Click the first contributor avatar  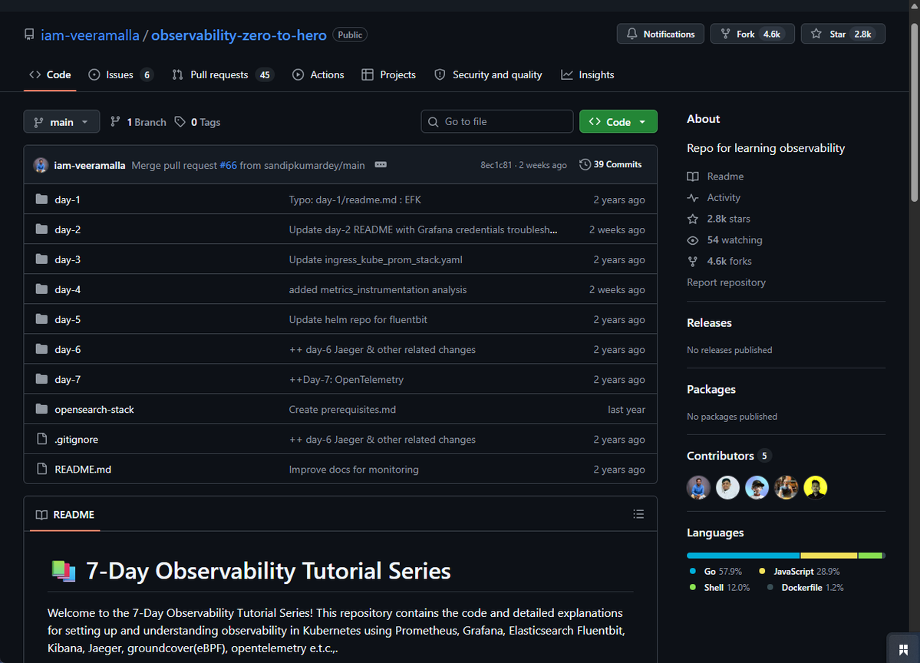click(698, 487)
